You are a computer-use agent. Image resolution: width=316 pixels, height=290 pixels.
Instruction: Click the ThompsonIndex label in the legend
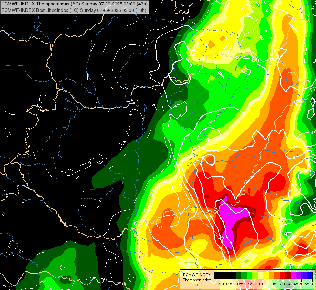tap(197, 280)
